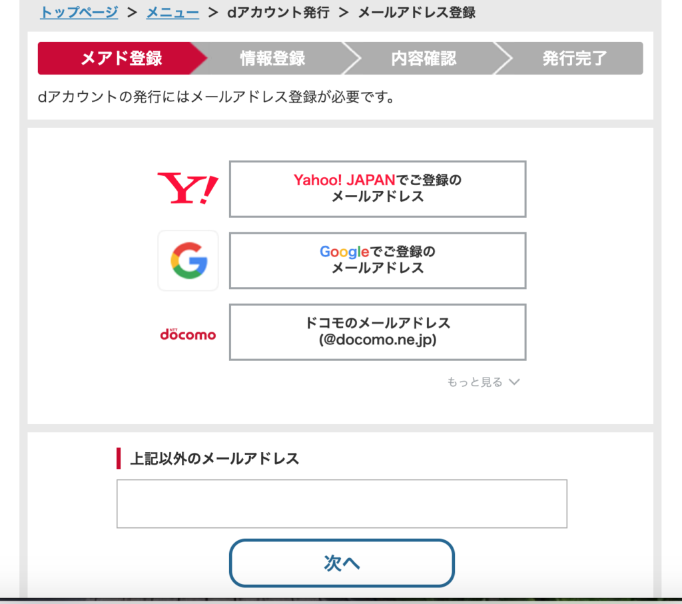Screen dimensions: 682x604
Task: Click the docomo logo icon
Action: pyautogui.click(x=188, y=334)
